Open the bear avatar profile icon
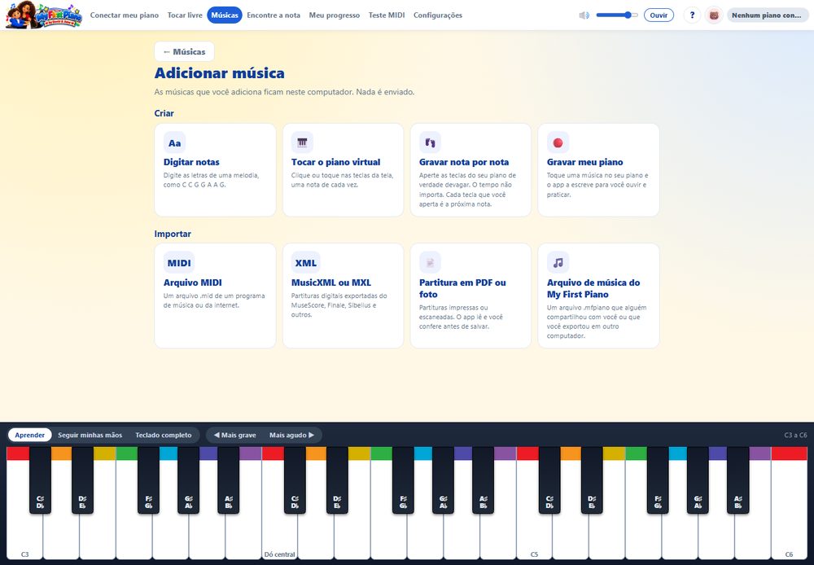This screenshot has width=814, height=565. coord(714,15)
